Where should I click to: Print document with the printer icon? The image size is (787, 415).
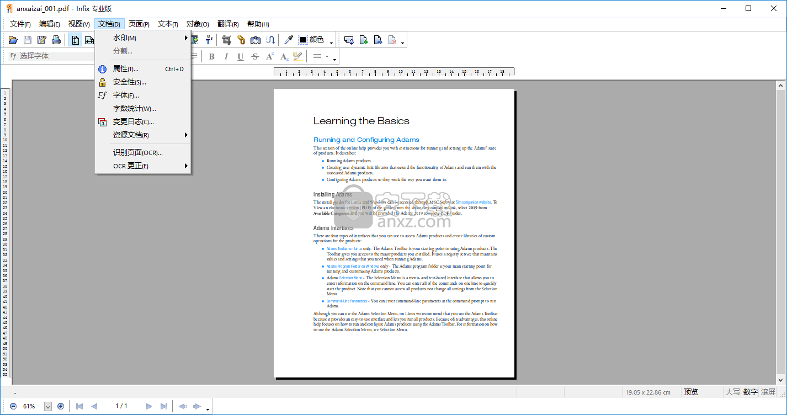(x=56, y=40)
